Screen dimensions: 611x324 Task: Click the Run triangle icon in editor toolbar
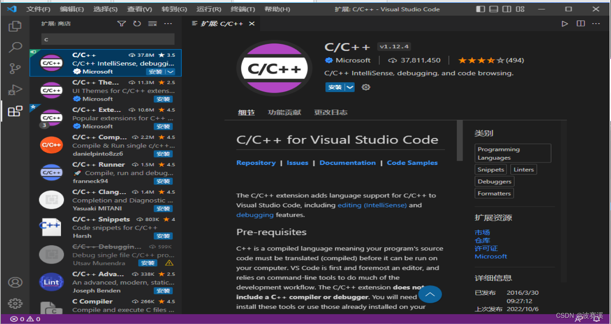point(565,24)
